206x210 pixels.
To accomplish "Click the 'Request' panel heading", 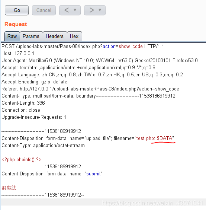I will point(16,24).
